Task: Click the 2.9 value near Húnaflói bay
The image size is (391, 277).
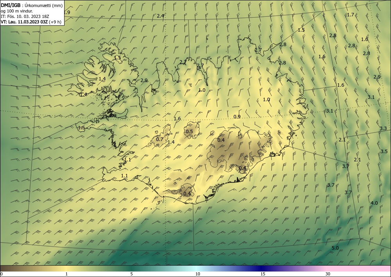Action: pyautogui.click(x=144, y=80)
